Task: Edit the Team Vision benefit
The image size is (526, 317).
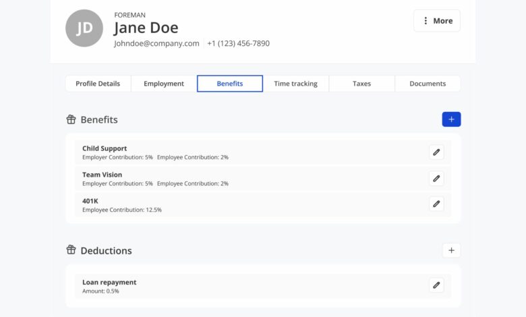Action: coord(436,179)
